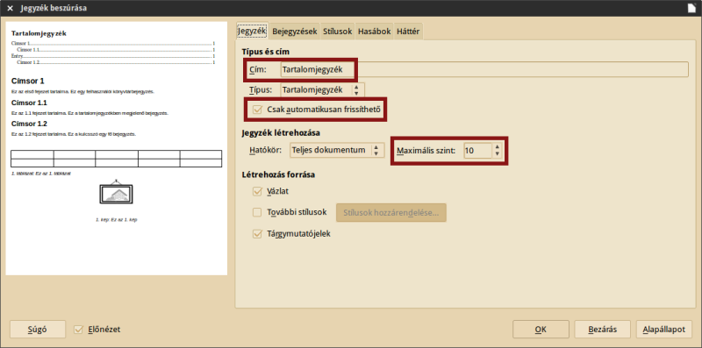Increase Maximális szint with up arrow

pyautogui.click(x=497, y=147)
